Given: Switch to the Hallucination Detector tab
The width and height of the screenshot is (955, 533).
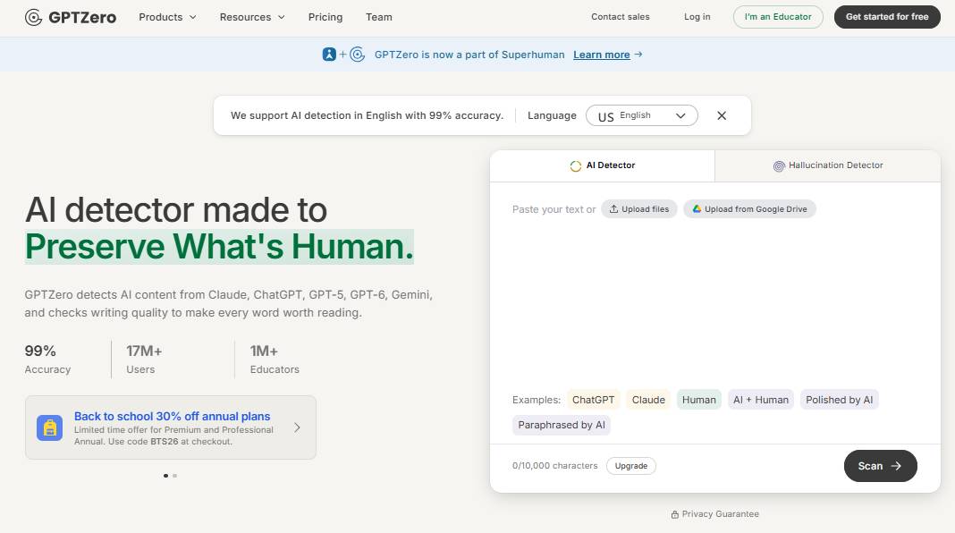Looking at the screenshot, I should coord(828,165).
